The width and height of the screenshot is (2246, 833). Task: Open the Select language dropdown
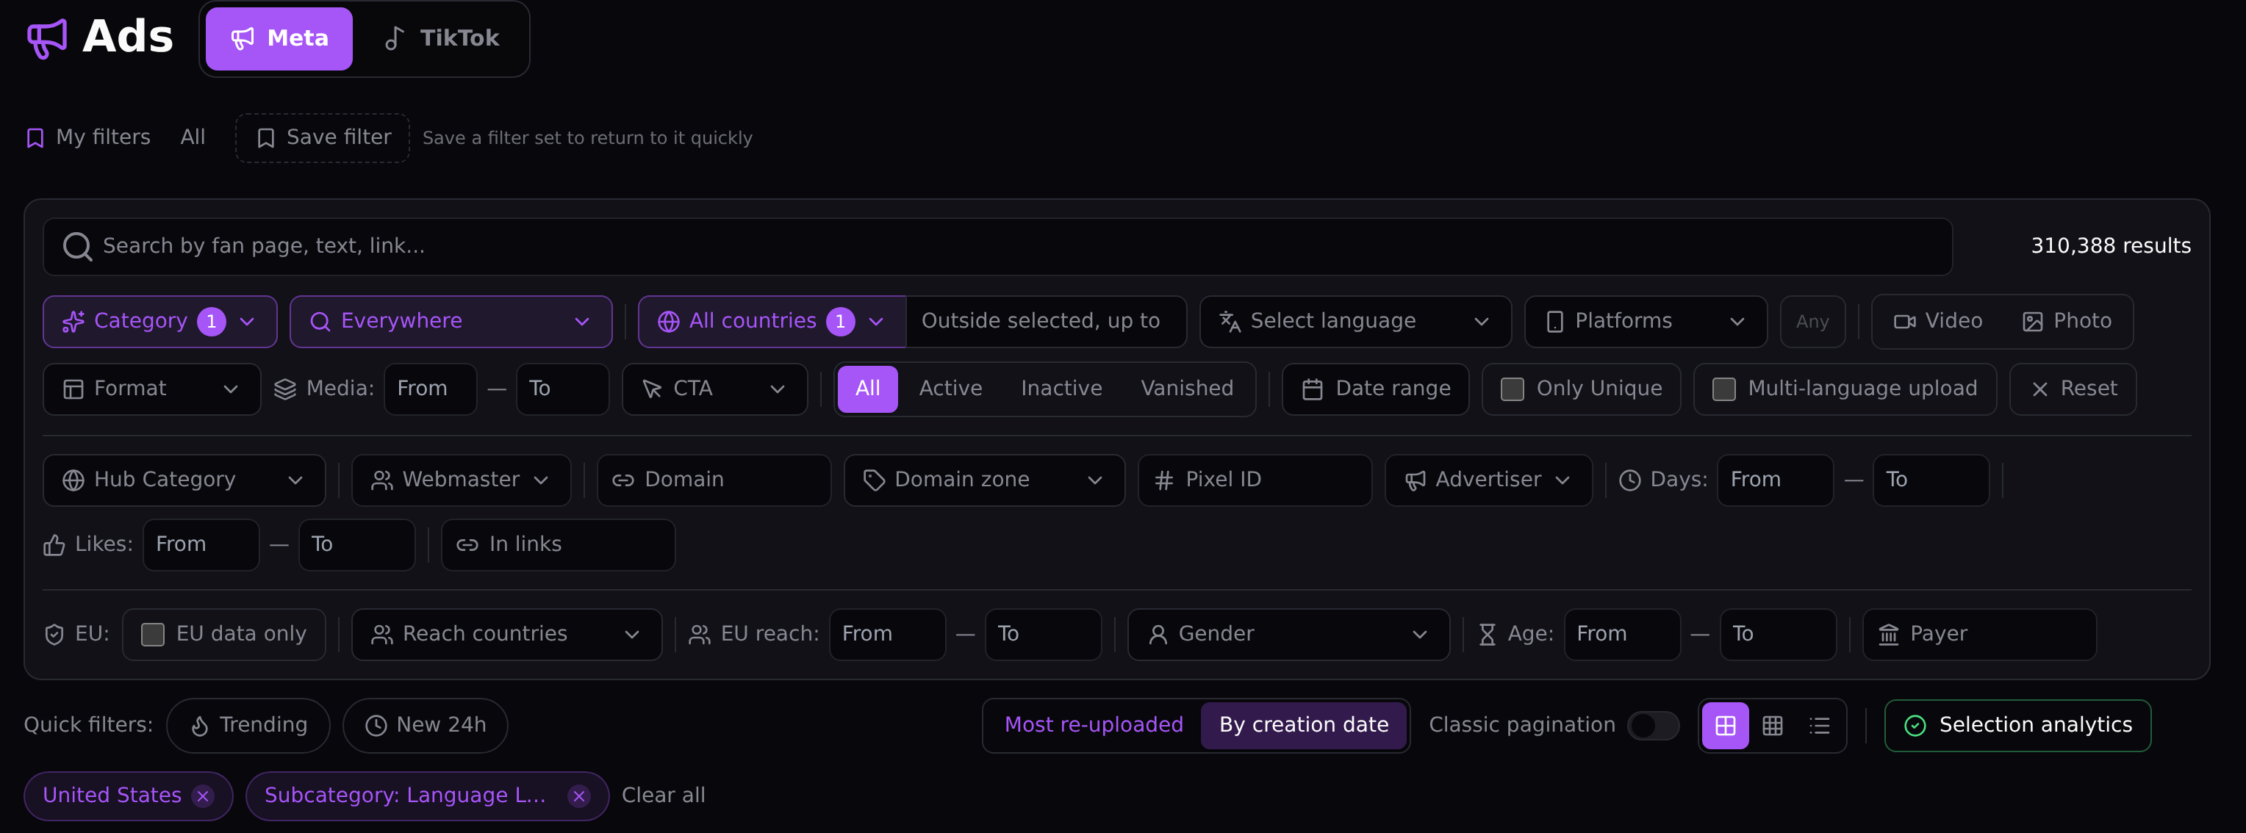coord(1355,322)
